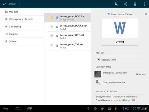Tap Android home navigation button
149x112 pixels.
[17, 109]
